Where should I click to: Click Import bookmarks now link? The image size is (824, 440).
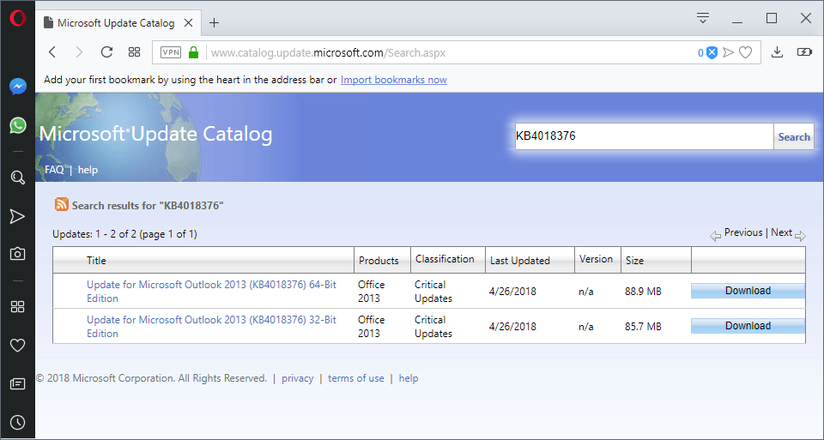(x=394, y=80)
